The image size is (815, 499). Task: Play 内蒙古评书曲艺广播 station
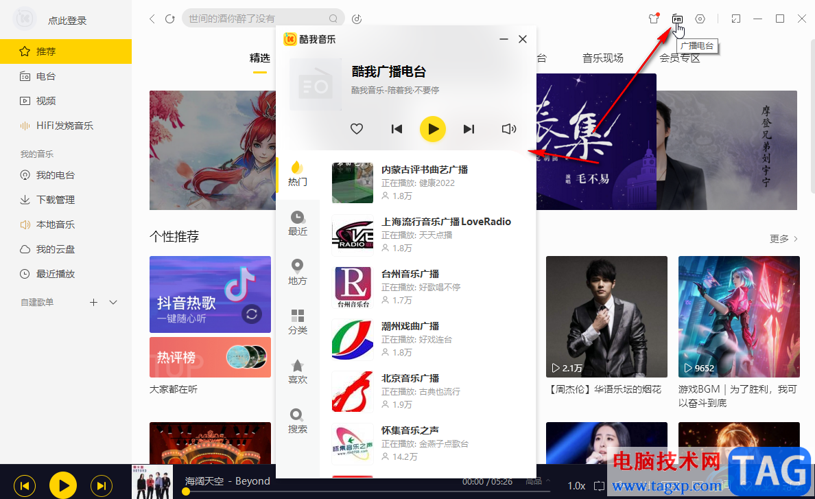[x=429, y=183]
